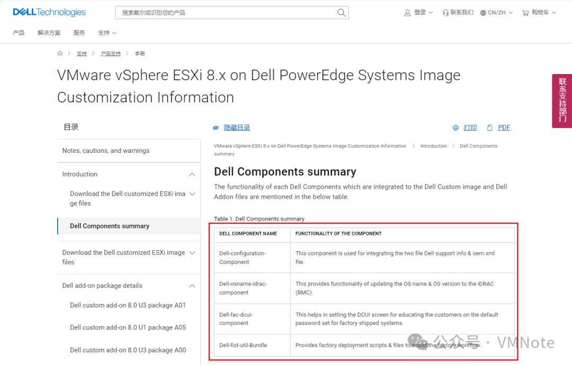572x365 pixels.
Task: Click the Dell Technologies logo
Action: [49, 12]
